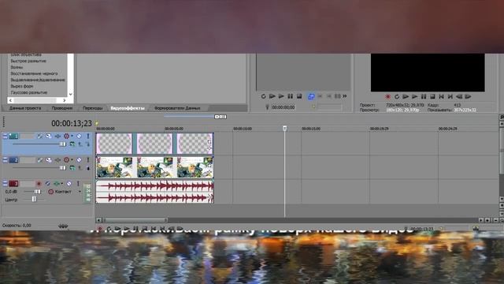Adjust track 1 opacity level slider
This screenshot has height=284, width=504.
tap(63, 144)
